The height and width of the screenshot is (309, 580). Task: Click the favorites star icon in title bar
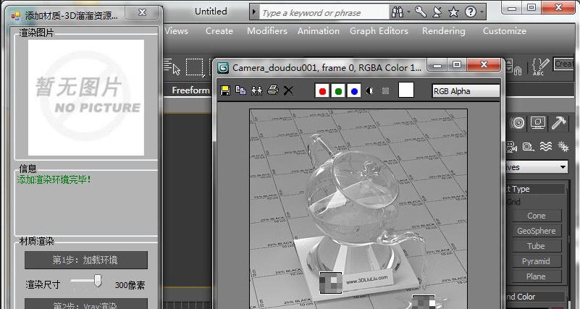click(x=453, y=12)
